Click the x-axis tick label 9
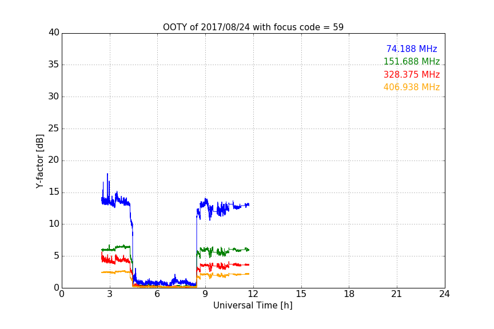The width and height of the screenshot is (494, 329). click(205, 294)
